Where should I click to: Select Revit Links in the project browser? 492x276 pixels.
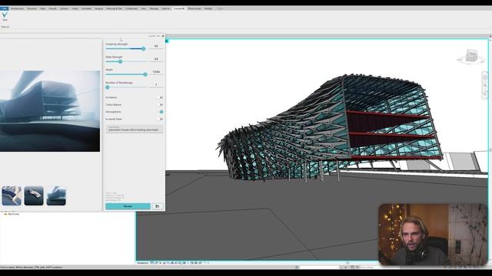coord(14,214)
